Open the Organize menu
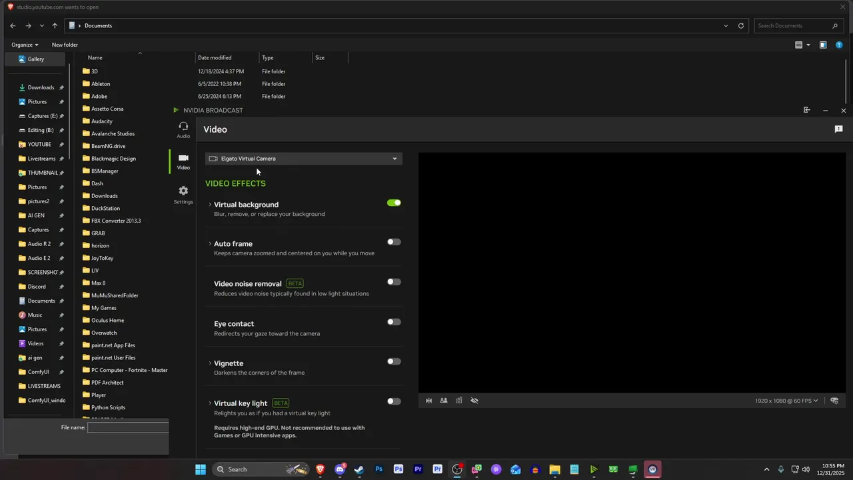This screenshot has width=853, height=480. click(25, 45)
